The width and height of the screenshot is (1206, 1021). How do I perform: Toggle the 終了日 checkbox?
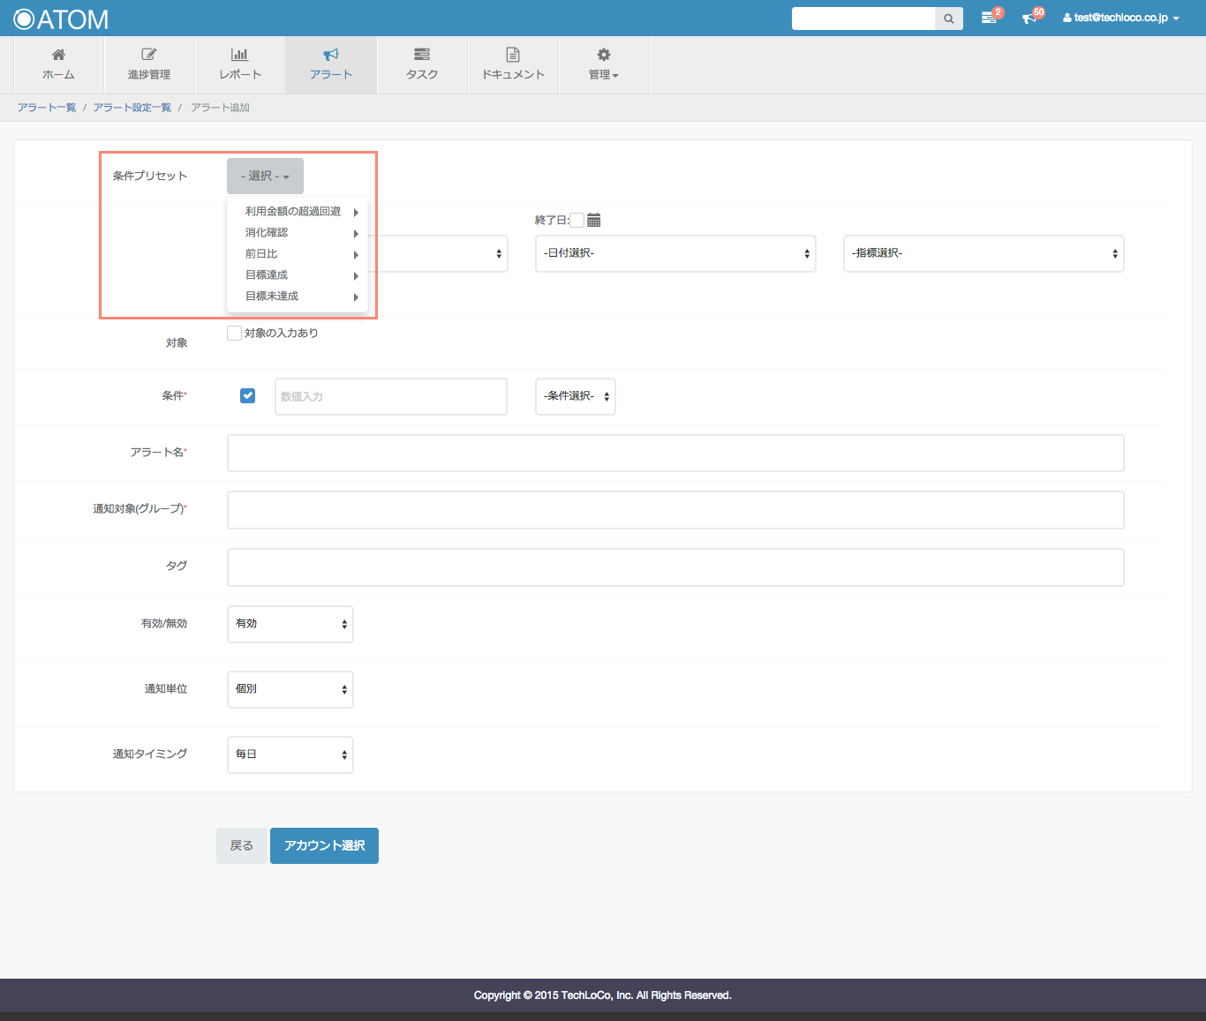tap(577, 220)
